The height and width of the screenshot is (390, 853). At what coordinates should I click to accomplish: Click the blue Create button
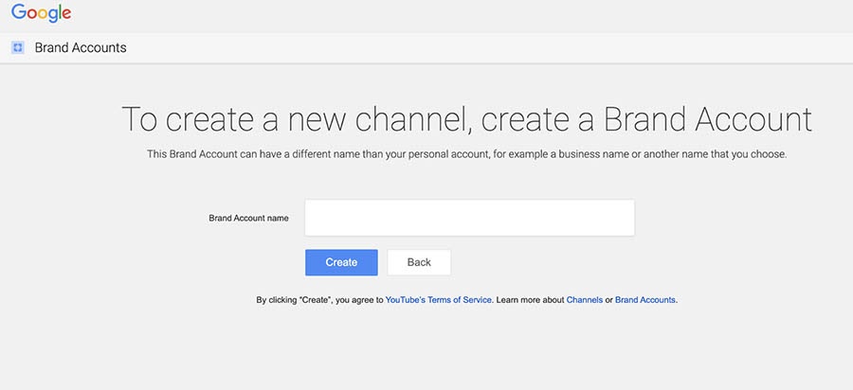click(x=341, y=262)
